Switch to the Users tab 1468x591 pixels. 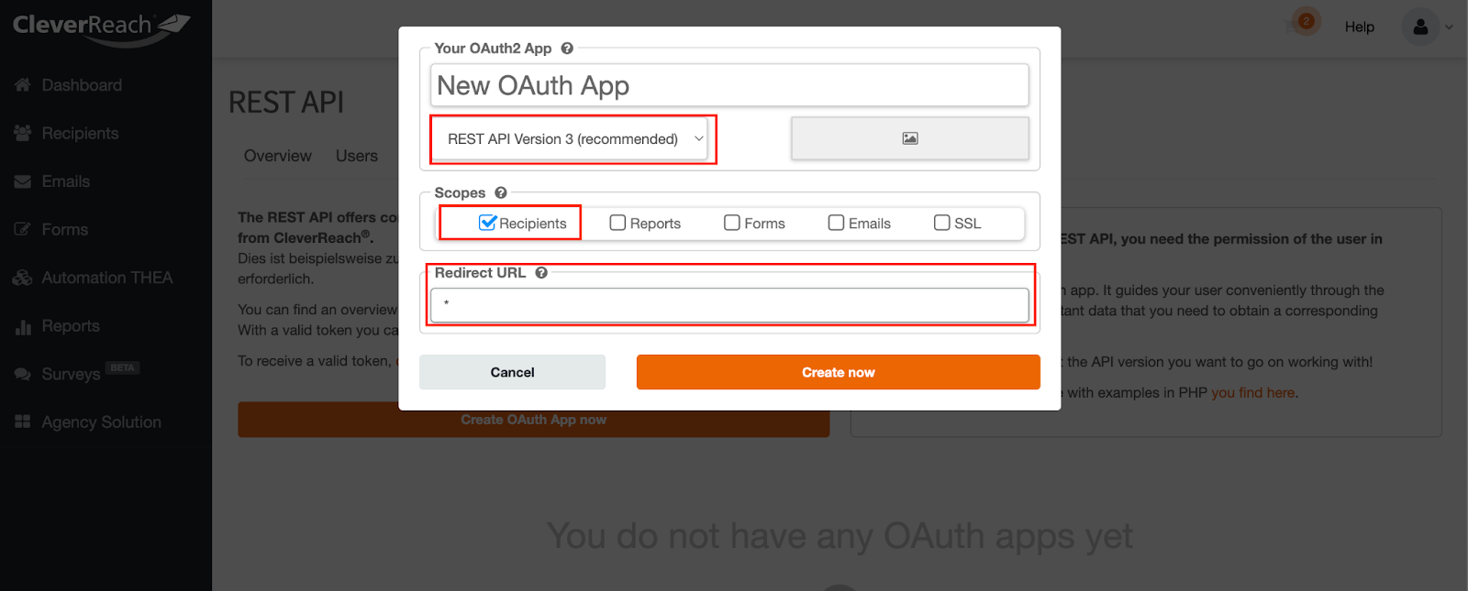(357, 156)
